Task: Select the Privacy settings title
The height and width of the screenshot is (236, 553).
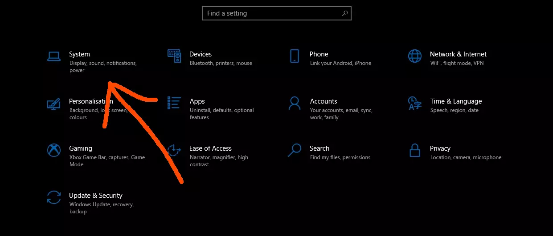Action: tap(440, 148)
